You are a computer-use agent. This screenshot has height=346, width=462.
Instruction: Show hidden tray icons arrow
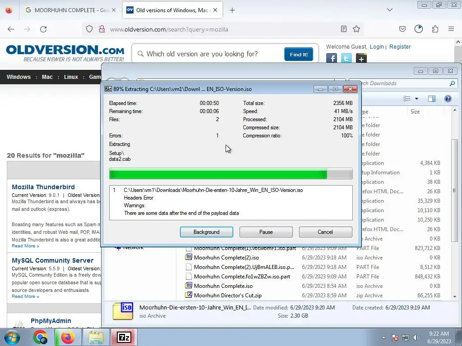(x=383, y=338)
